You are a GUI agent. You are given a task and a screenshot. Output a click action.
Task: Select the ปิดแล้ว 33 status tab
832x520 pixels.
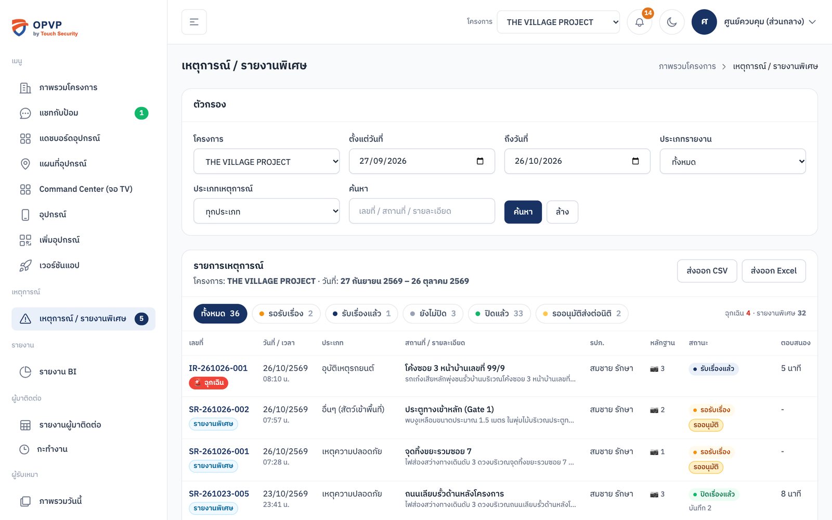[499, 314]
